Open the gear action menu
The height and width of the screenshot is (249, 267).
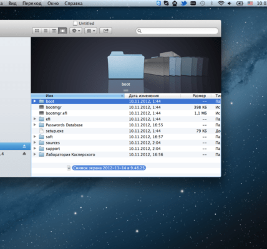pyautogui.click(x=75, y=31)
